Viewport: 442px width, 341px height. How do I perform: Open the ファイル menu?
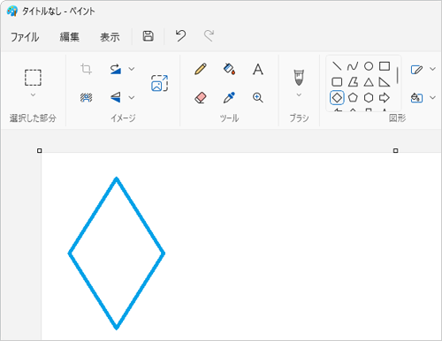[25, 37]
